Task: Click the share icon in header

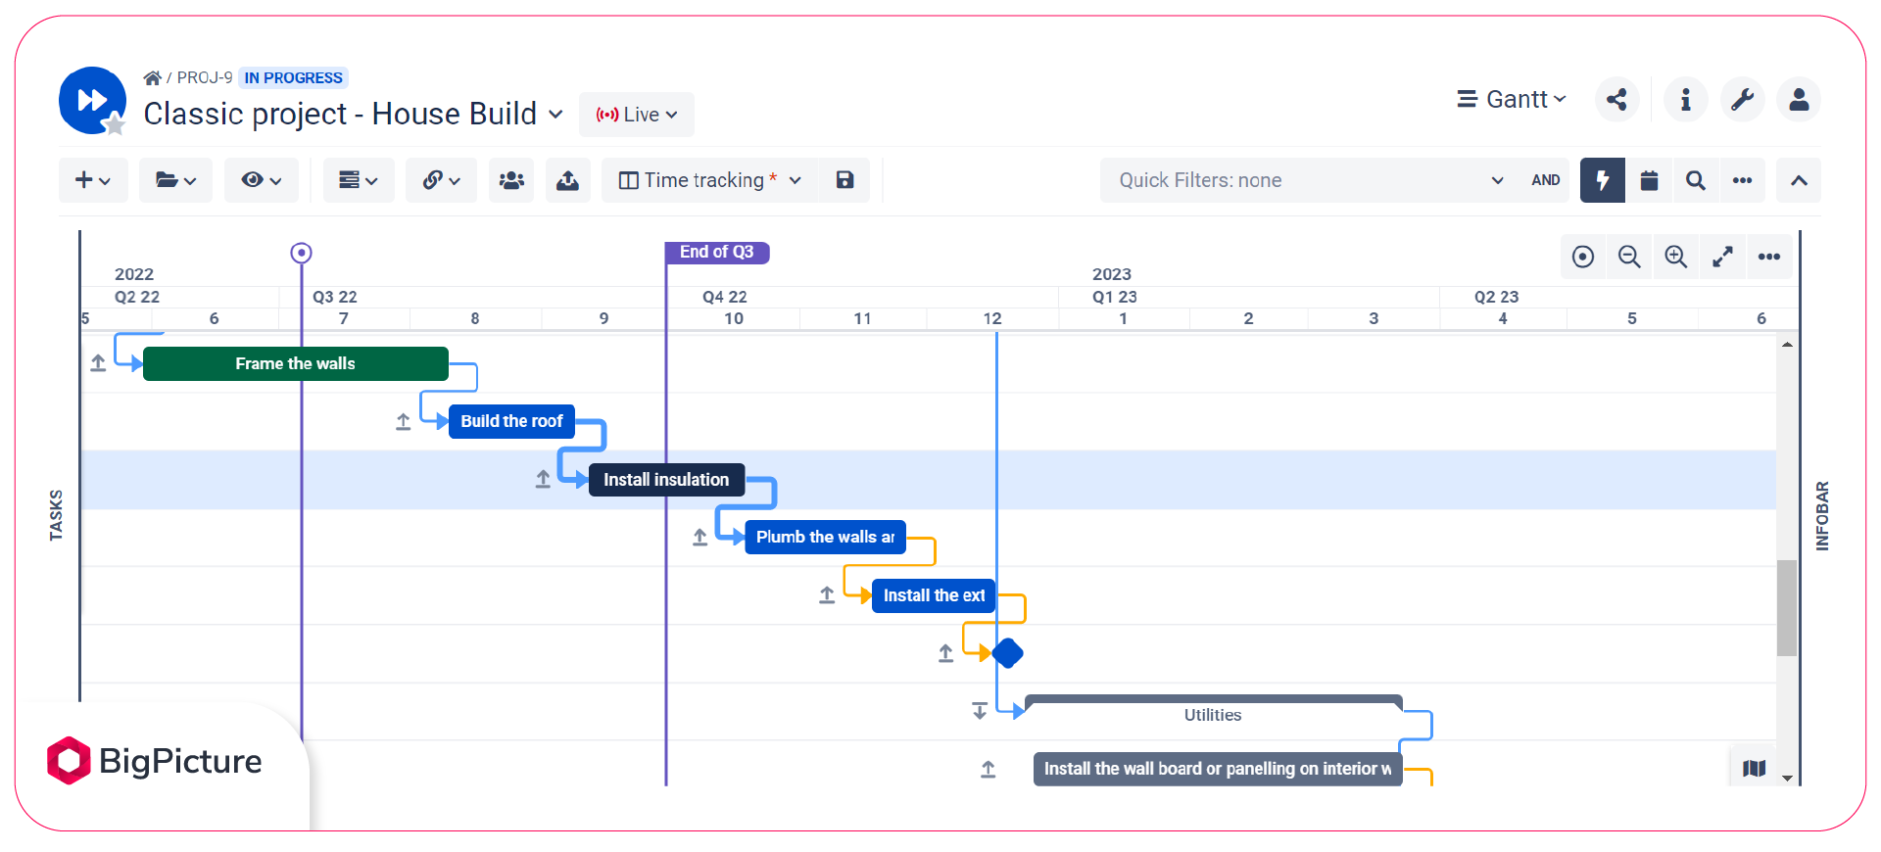Action: [1616, 100]
